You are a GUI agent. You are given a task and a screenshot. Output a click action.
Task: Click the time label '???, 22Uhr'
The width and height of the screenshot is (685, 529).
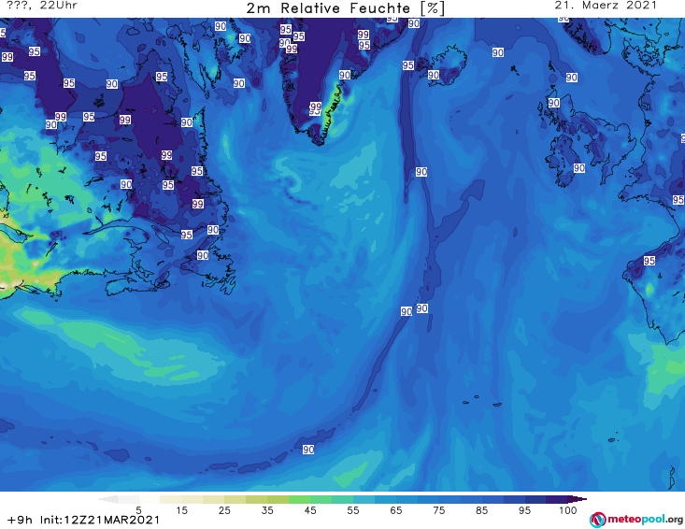(41, 6)
